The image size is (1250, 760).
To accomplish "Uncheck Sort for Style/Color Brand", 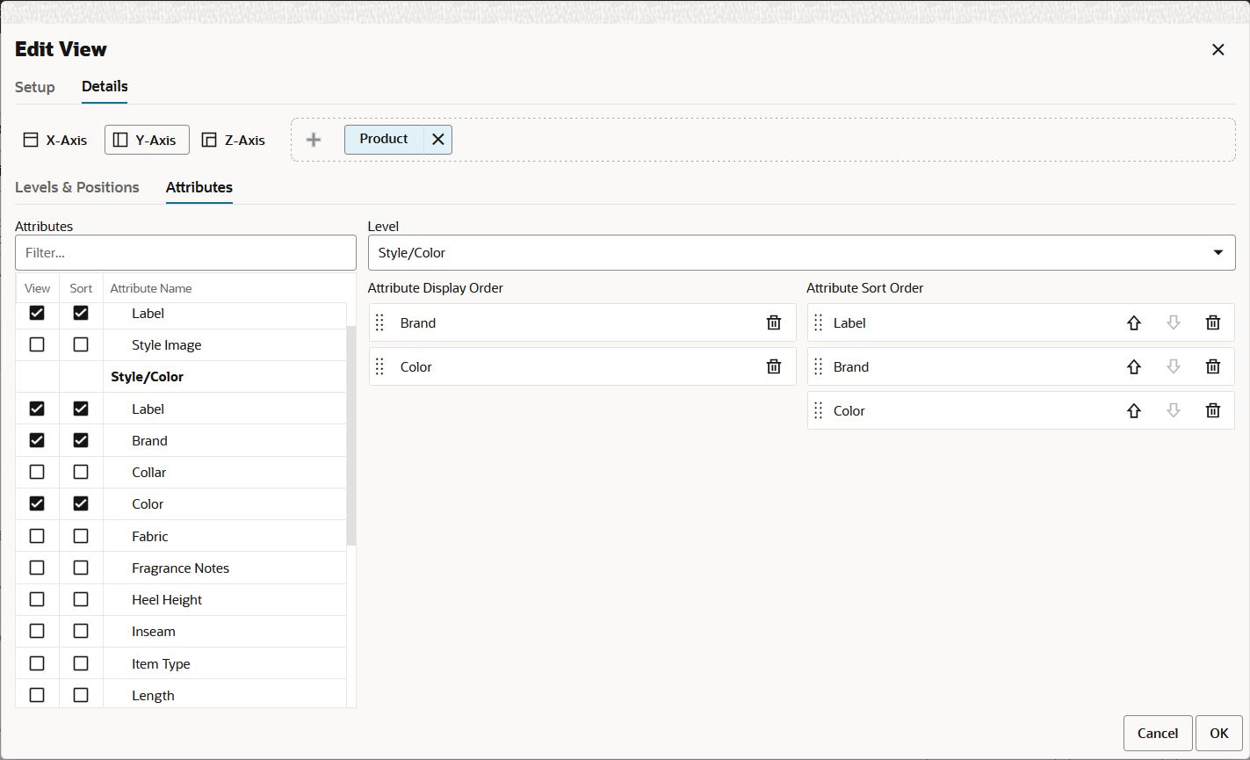I will (x=81, y=440).
